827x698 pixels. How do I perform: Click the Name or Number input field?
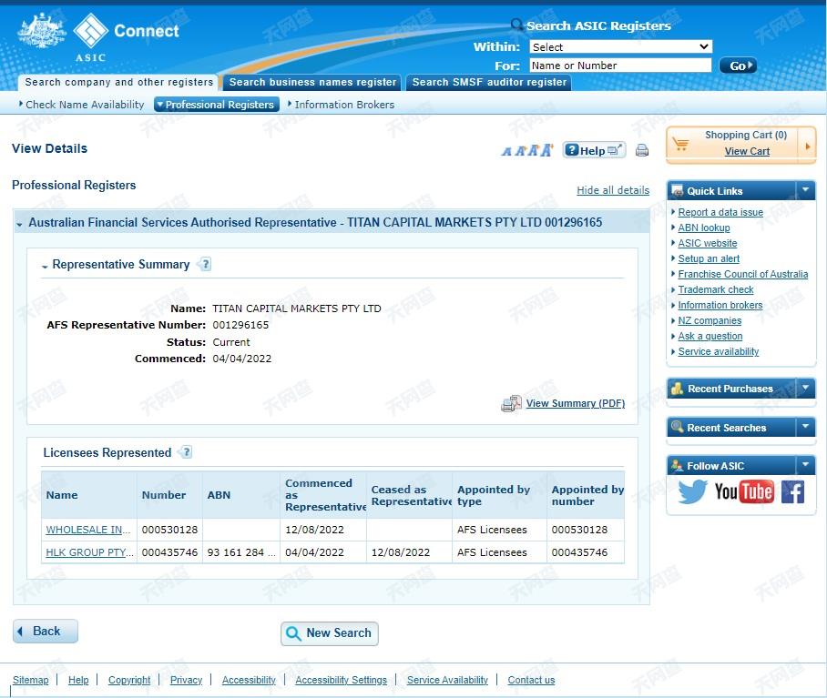click(x=621, y=66)
